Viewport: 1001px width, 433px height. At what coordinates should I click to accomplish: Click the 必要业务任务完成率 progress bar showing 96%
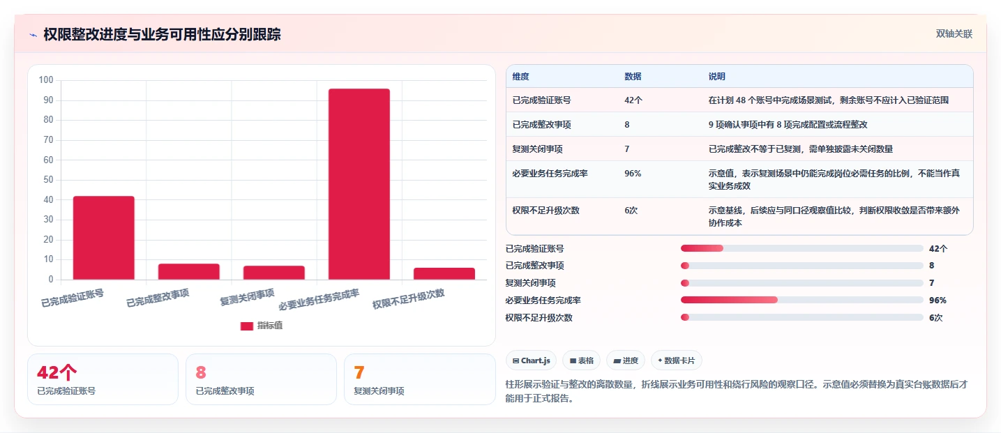pyautogui.click(x=802, y=301)
